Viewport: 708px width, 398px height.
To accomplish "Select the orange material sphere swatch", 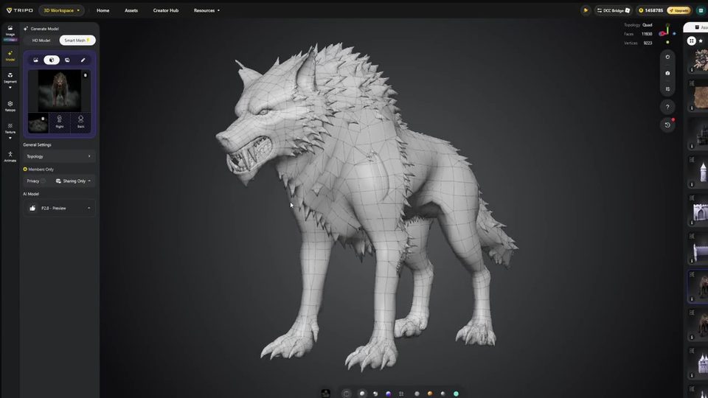I will 430,394.
